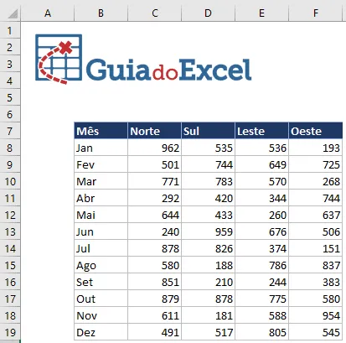
Task: Select row 7 header
Action: click(x=10, y=131)
